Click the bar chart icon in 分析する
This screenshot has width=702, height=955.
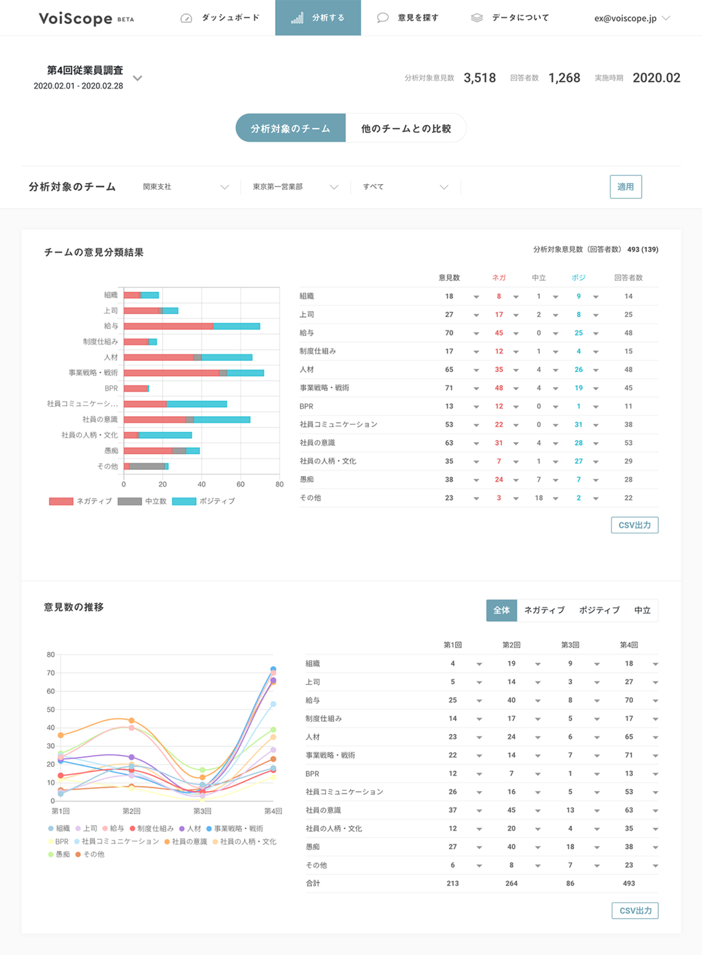[x=297, y=18]
